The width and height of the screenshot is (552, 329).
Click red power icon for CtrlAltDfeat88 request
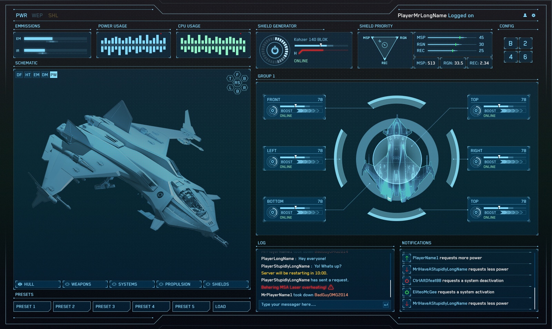(407, 281)
